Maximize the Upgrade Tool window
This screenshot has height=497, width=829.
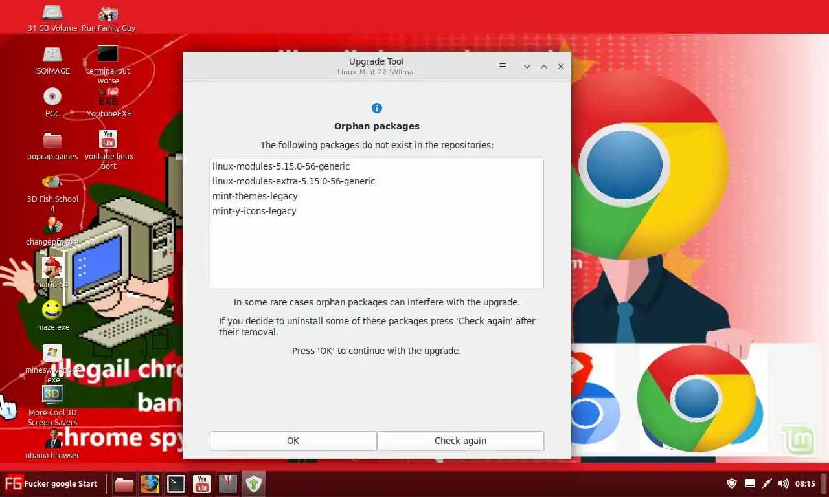pyautogui.click(x=544, y=67)
